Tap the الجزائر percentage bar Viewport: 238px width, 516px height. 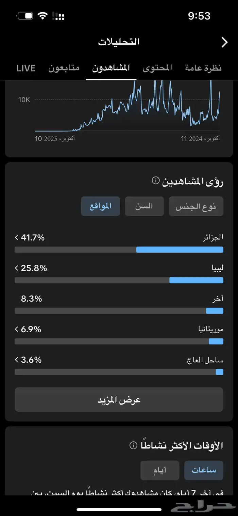pos(119,250)
